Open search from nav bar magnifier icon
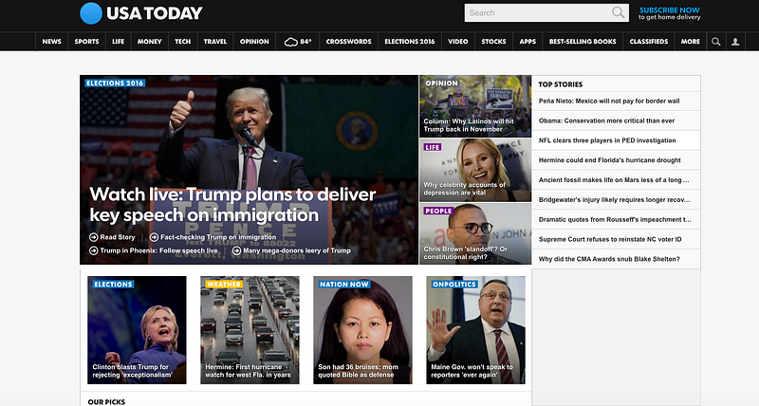This screenshot has width=759, height=406. (716, 42)
